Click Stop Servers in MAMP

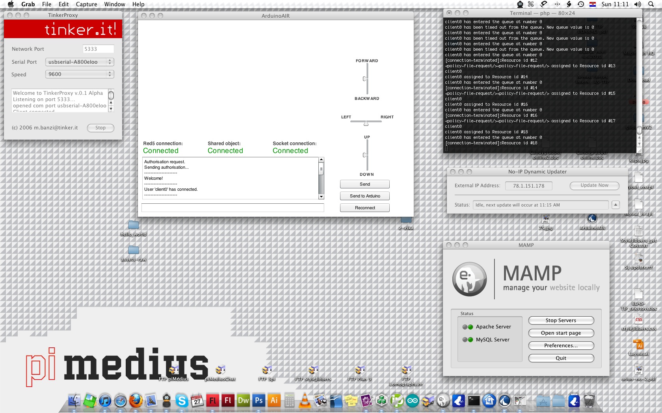pos(561,321)
